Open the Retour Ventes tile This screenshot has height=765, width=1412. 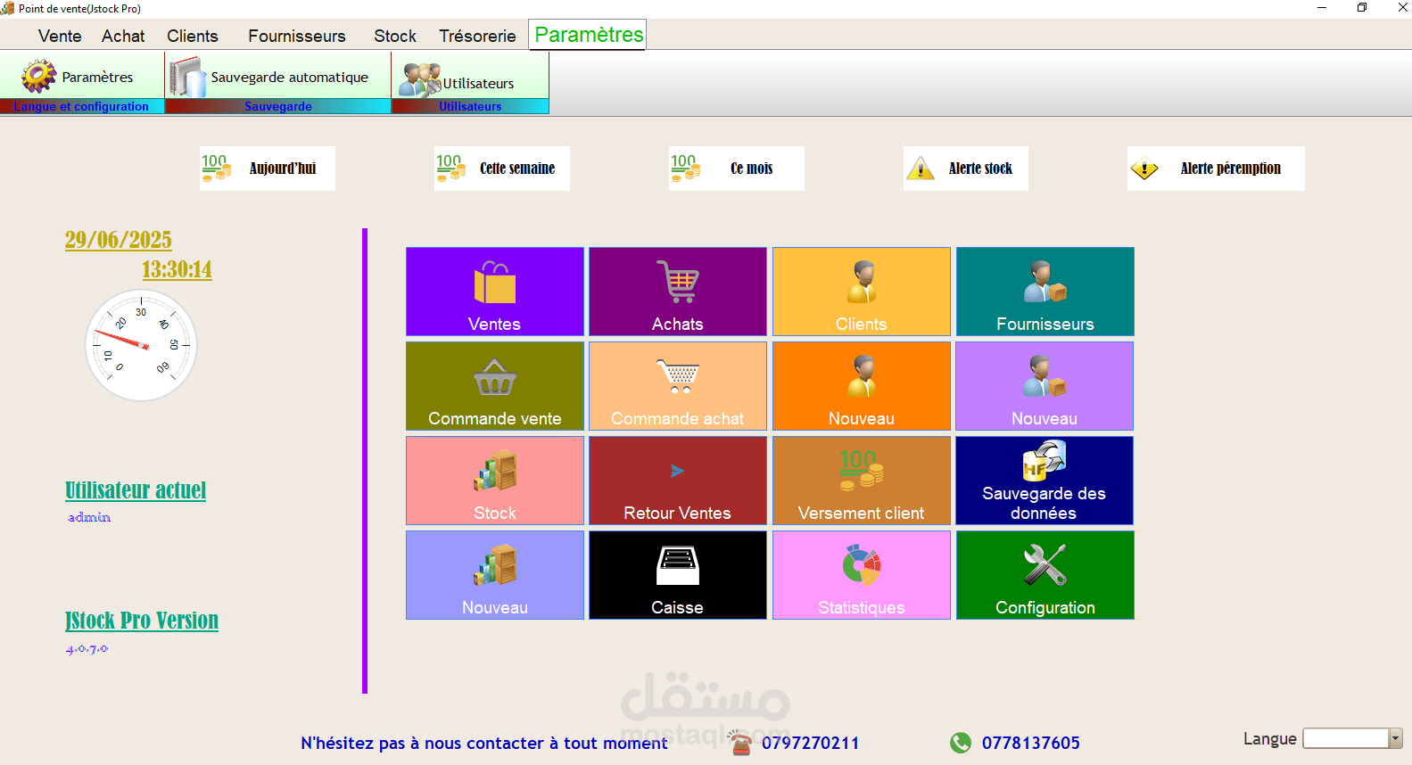click(x=678, y=481)
